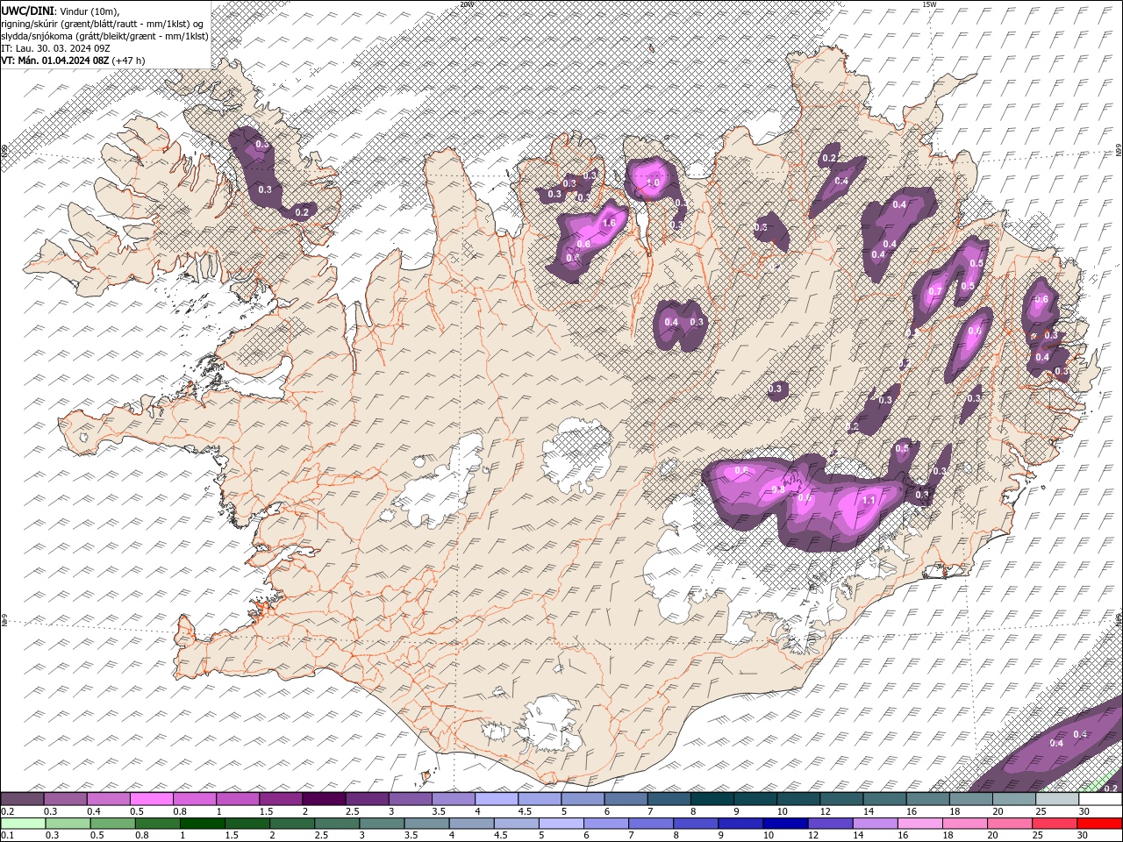Choose the deep navy 10 rain legend swatch
This screenshot has width=1123, height=842.
[x=785, y=824]
